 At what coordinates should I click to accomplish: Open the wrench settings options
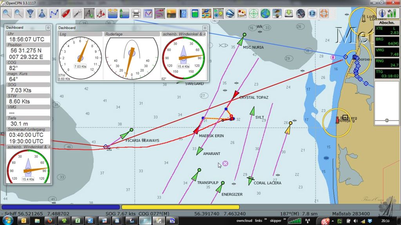coord(77,13)
